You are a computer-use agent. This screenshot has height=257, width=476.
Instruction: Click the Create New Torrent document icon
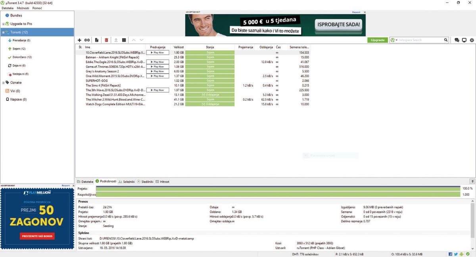97,40
